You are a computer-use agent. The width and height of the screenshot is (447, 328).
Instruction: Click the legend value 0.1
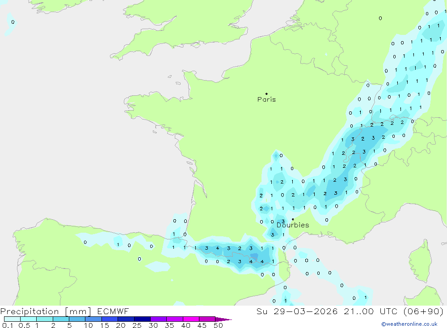(x=8, y=325)
